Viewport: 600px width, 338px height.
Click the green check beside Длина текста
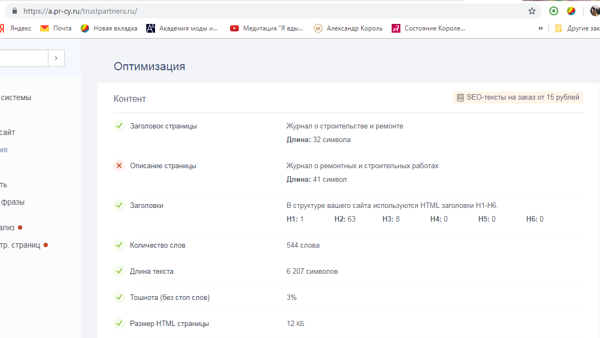[x=119, y=271]
